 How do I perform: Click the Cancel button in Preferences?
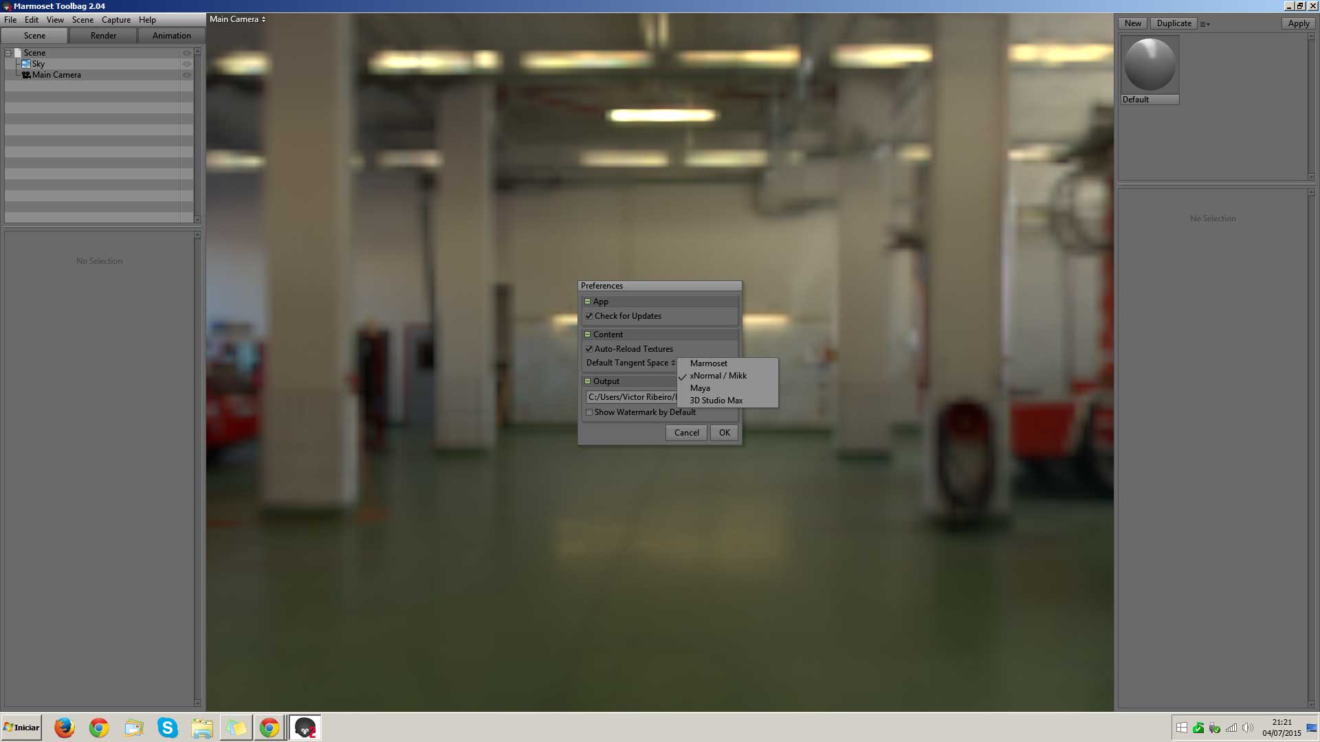coord(686,433)
